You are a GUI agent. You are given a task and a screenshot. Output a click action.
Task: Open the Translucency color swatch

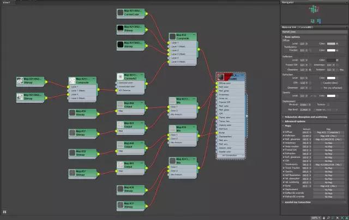tap(331, 50)
